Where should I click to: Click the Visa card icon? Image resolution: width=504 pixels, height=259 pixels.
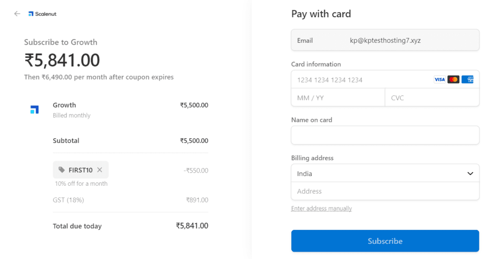tap(440, 80)
